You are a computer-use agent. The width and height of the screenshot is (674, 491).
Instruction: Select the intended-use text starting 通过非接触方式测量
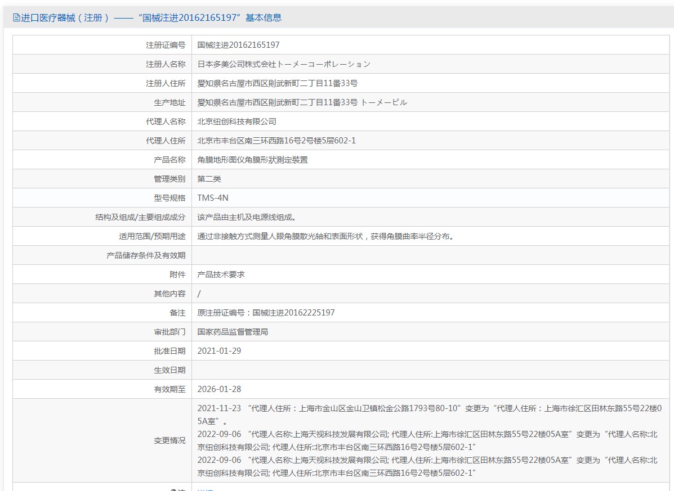click(x=327, y=236)
